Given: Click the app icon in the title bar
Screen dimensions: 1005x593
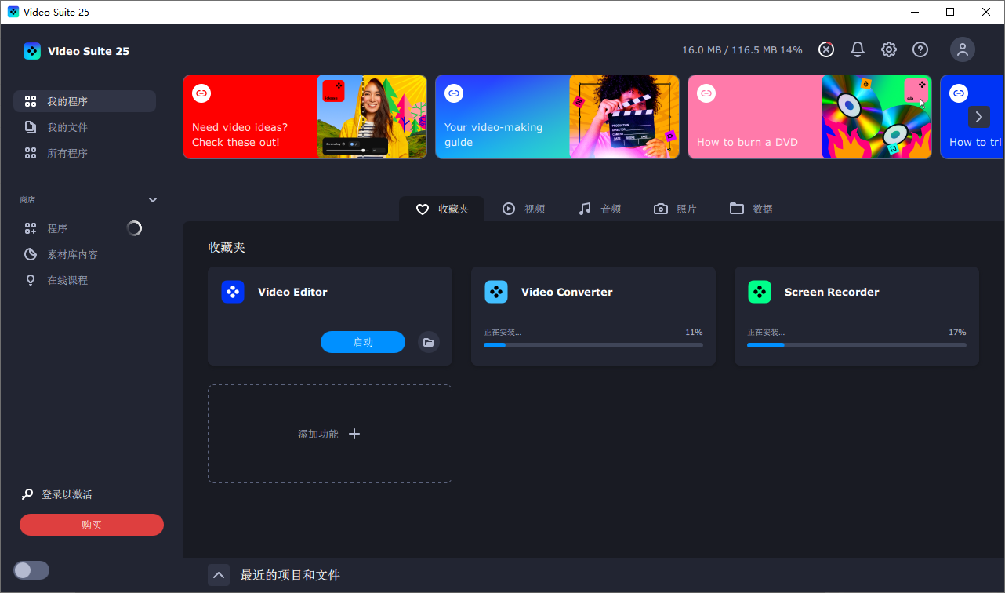Looking at the screenshot, I should click(x=13, y=12).
